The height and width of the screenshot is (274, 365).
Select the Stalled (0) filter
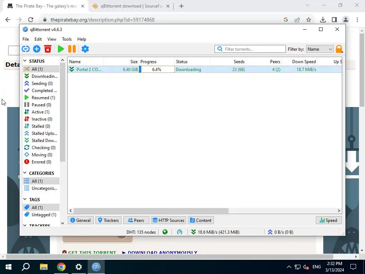point(41,126)
